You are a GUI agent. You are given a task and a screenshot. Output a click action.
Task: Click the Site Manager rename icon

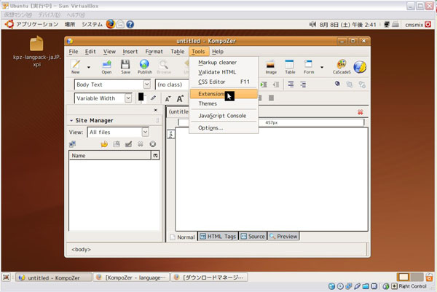coord(128,144)
